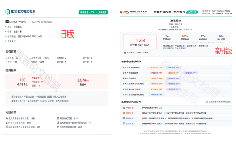Click the 优化提醒 9种 tag in 书写符号与计量单位规范 row
The width and height of the screenshot is (236, 141).
coord(156,95)
